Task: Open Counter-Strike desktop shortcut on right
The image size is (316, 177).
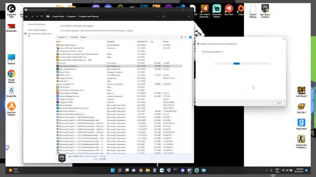Action: coord(301,142)
